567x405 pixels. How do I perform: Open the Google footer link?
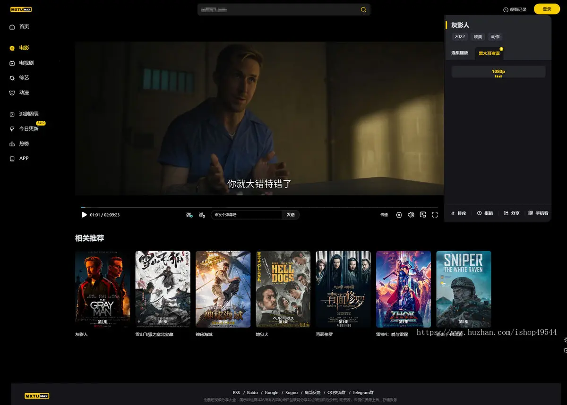click(x=272, y=393)
